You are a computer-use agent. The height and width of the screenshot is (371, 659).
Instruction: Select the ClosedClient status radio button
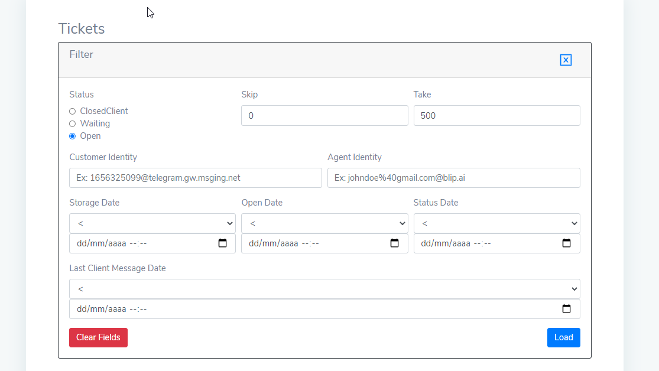click(72, 111)
